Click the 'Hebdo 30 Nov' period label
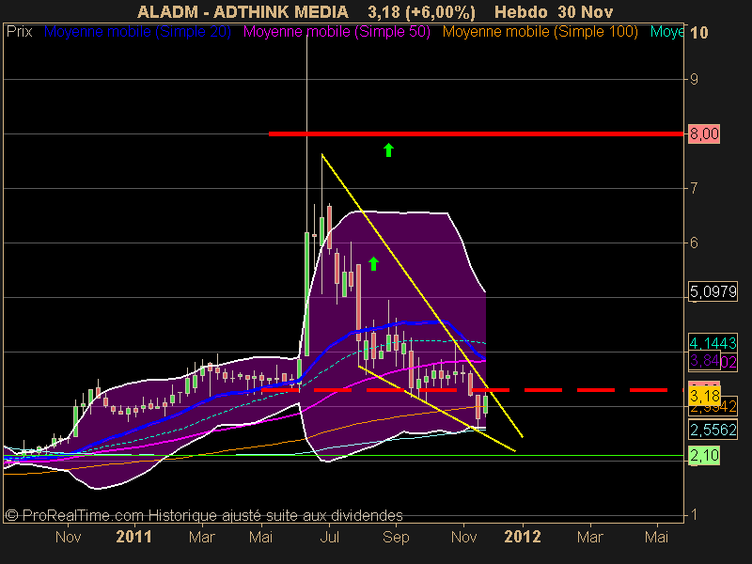Image resolution: width=752 pixels, height=564 pixels. [554, 12]
